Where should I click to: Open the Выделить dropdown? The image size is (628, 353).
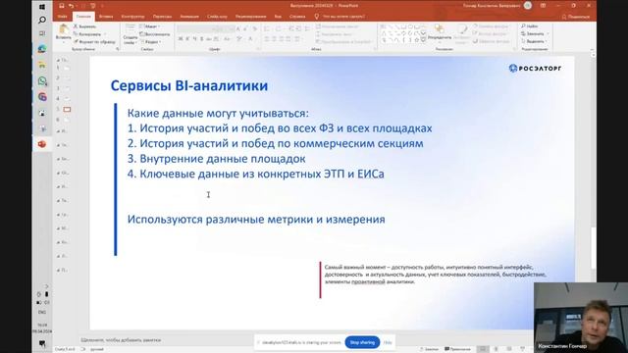[534, 41]
